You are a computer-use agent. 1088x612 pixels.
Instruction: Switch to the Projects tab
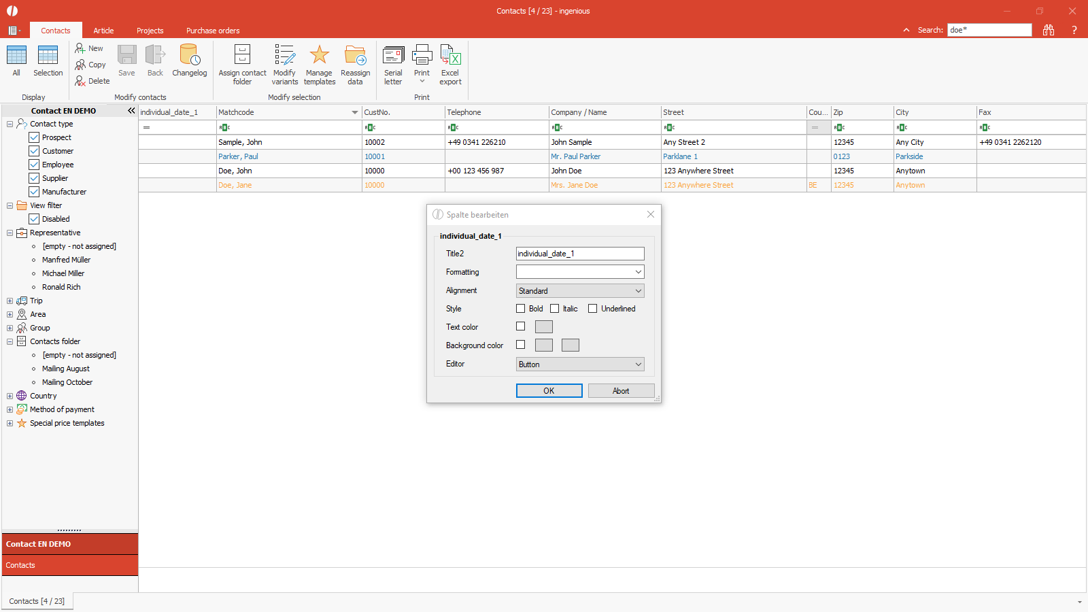click(x=150, y=31)
